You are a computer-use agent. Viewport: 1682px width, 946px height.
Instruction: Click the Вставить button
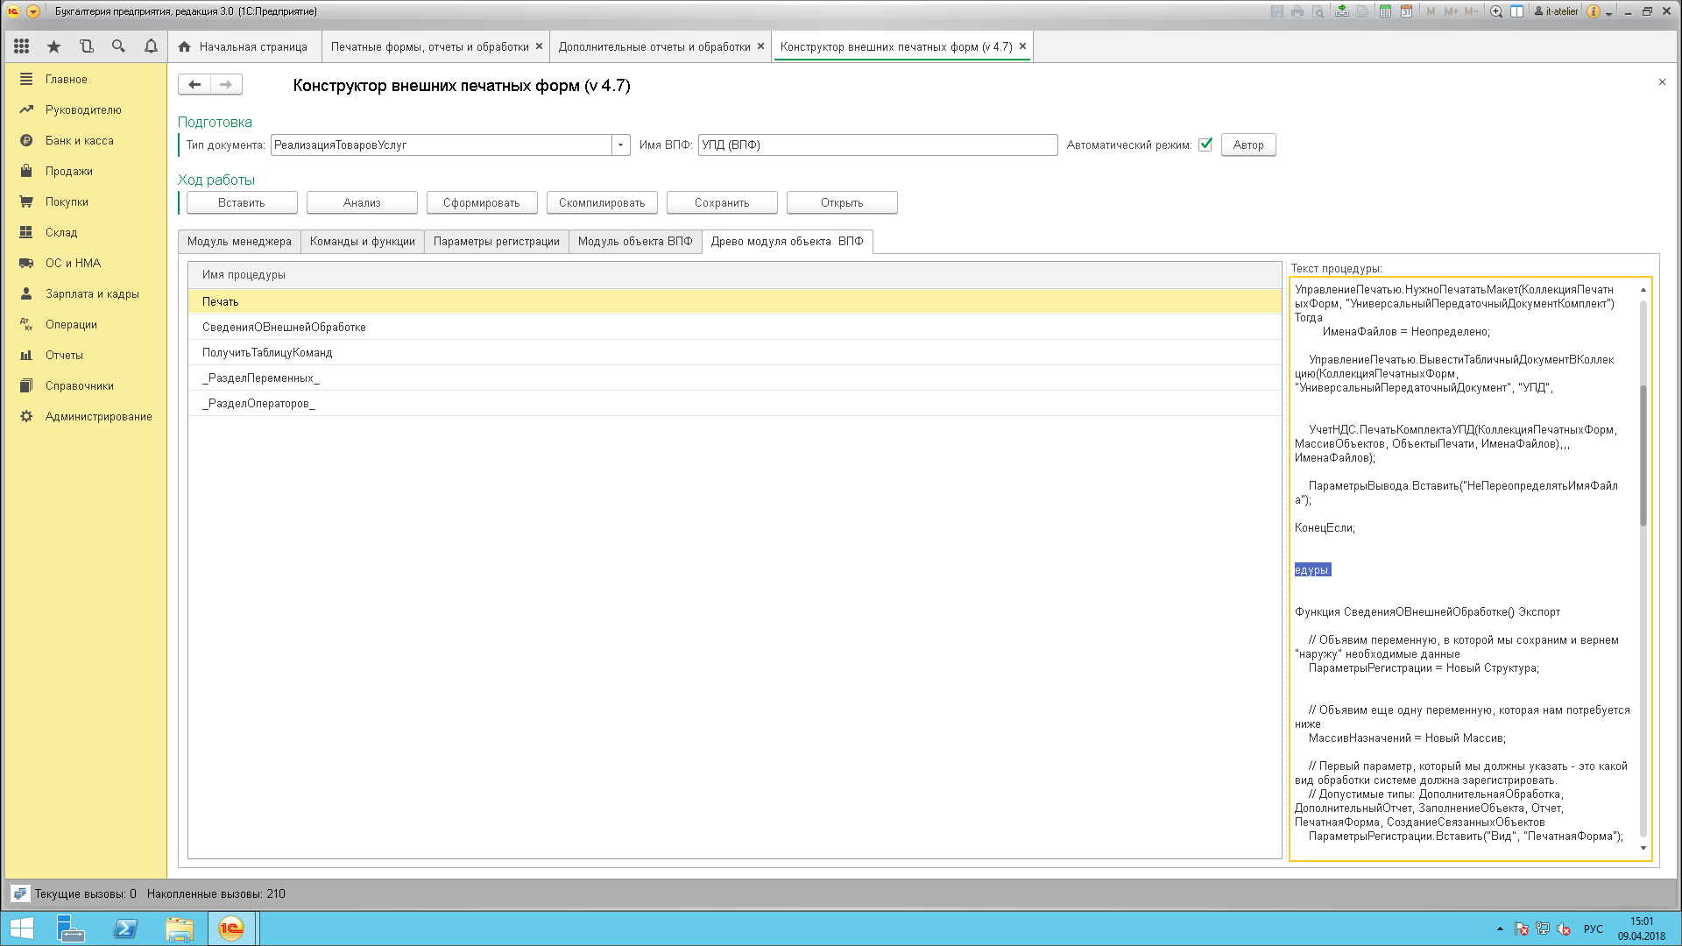(x=242, y=202)
